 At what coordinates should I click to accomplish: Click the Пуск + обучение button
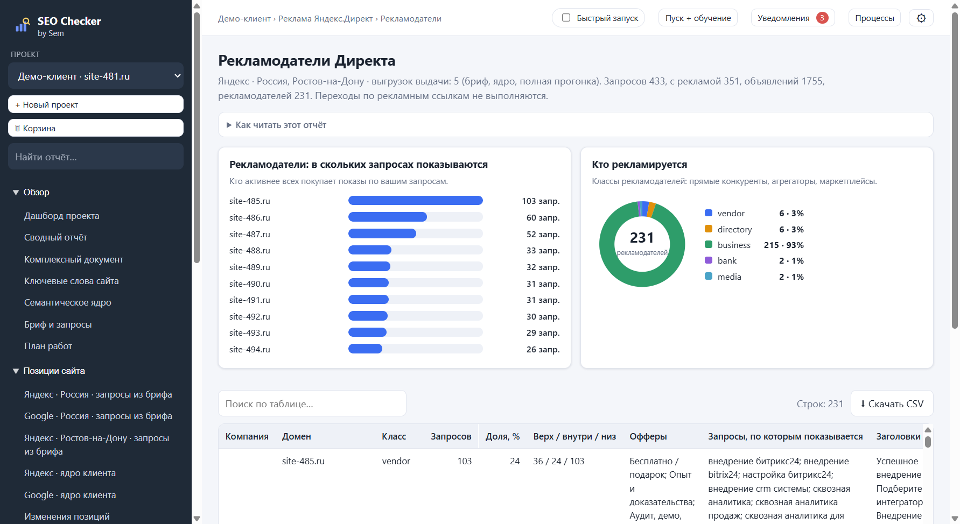[x=698, y=18]
